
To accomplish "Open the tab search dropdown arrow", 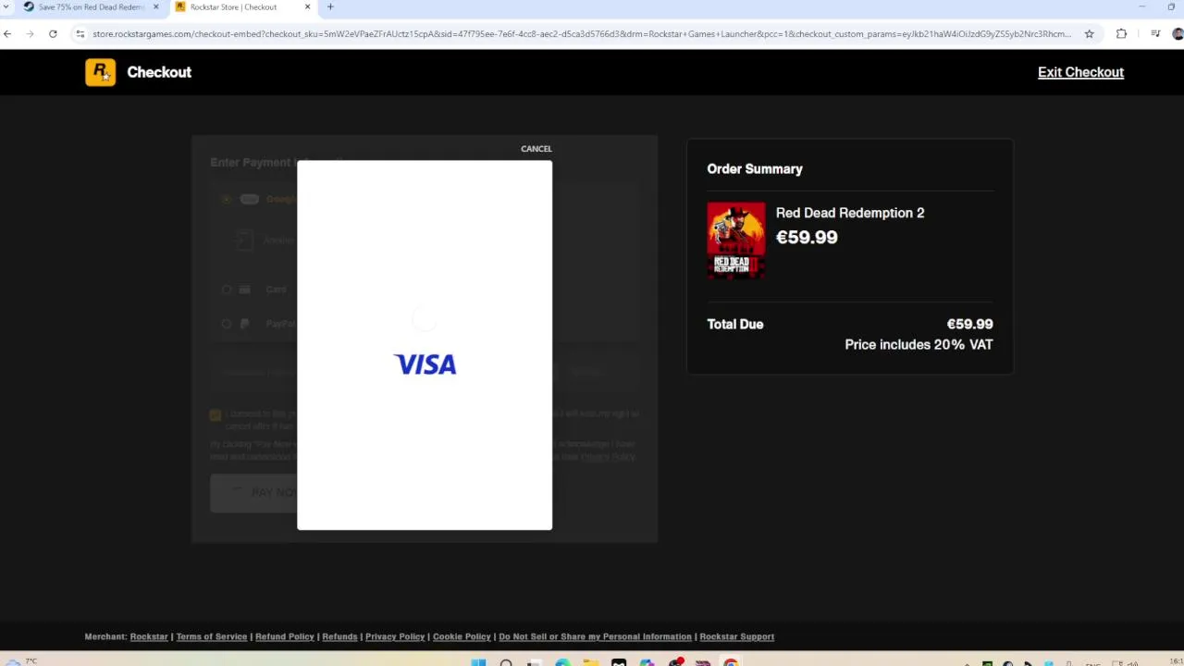I will pyautogui.click(x=7, y=7).
